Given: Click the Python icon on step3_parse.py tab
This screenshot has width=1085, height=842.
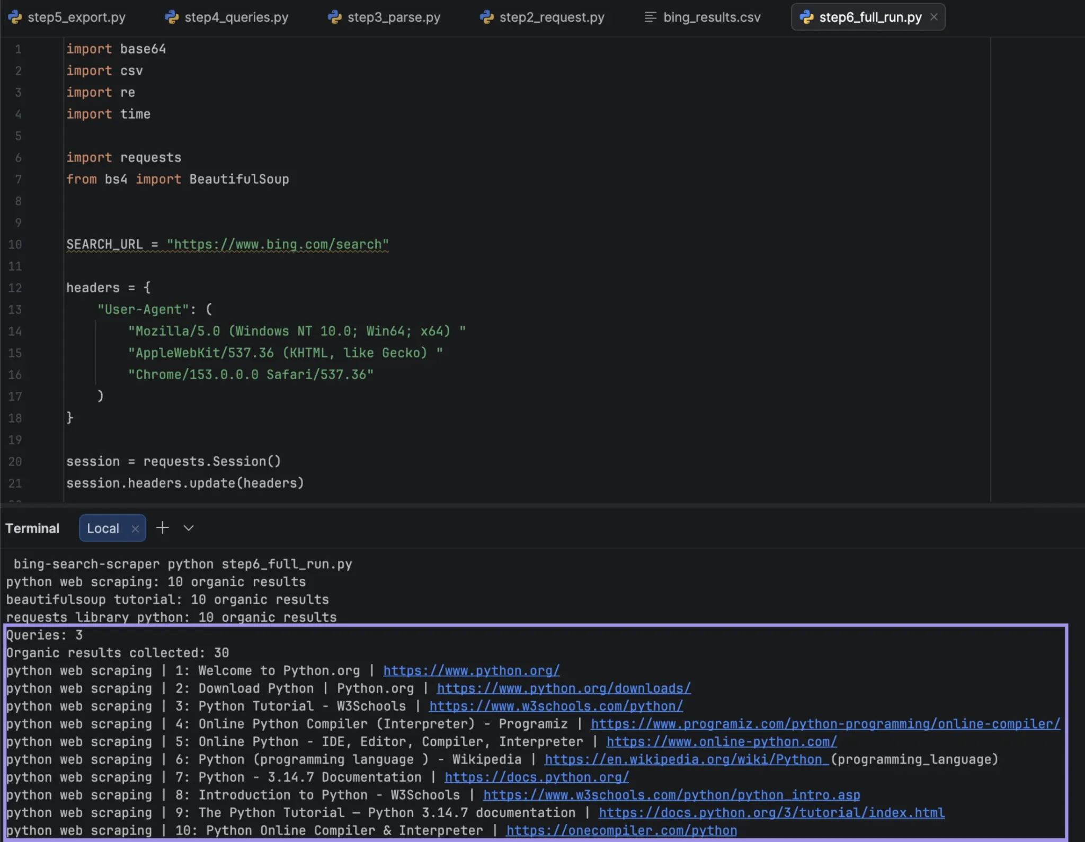Looking at the screenshot, I should (335, 17).
